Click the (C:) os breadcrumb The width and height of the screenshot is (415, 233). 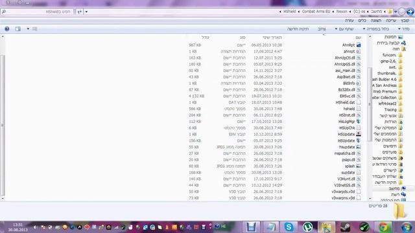click(359, 12)
